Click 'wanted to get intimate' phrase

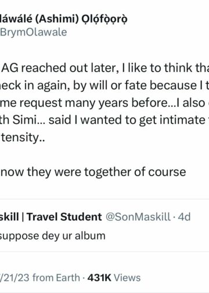click(x=143, y=120)
